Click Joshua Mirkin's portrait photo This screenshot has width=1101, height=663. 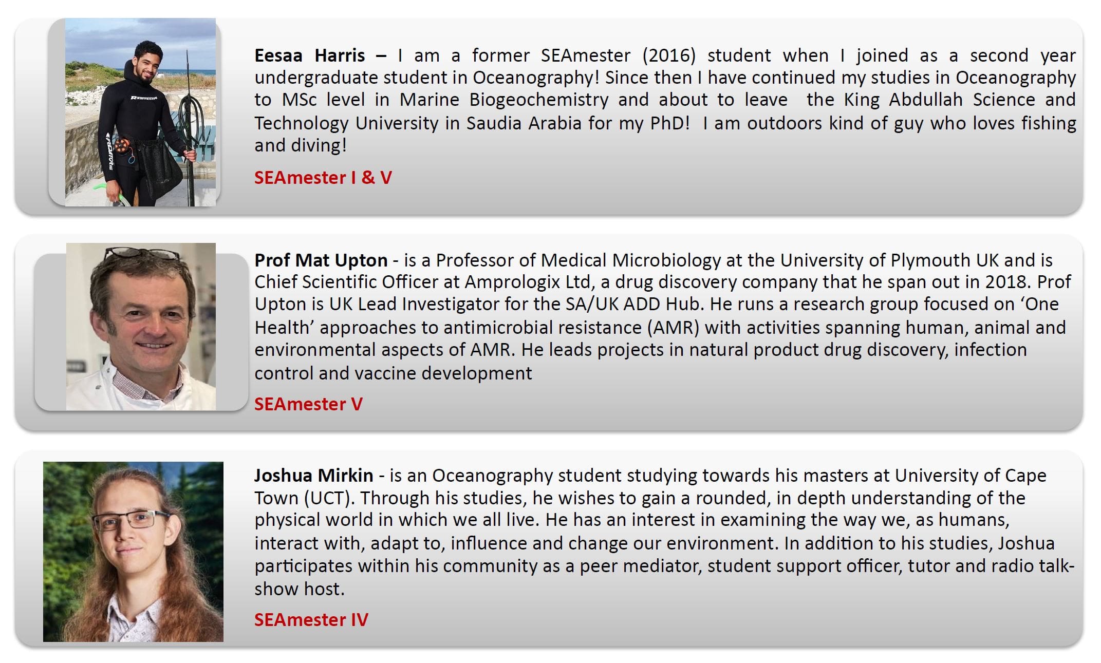133,552
